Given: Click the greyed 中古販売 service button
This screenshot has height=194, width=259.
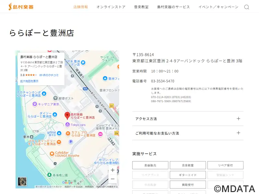Looking at the screenshot, I should [150, 185].
